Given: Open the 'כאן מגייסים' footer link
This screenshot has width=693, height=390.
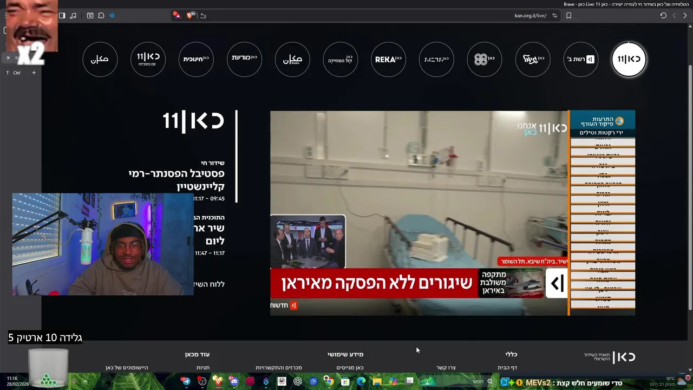Looking at the screenshot, I should pos(350,368).
